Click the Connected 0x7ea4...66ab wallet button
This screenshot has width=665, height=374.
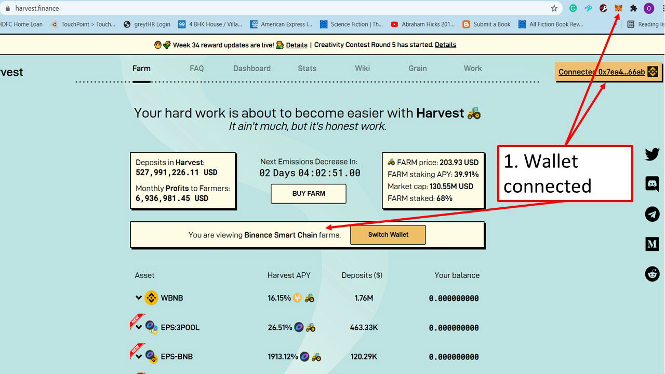coord(608,72)
